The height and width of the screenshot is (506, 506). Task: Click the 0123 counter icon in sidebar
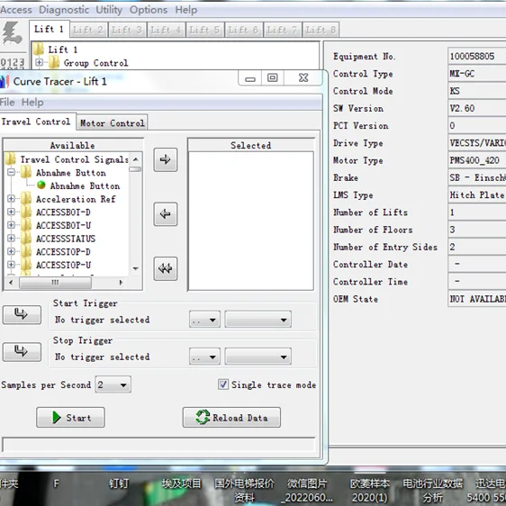pyautogui.click(x=13, y=63)
